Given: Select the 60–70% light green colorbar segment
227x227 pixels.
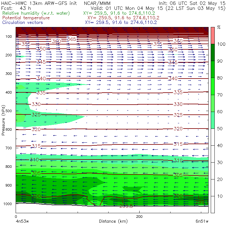Looking at the screenshot, I should (213, 103).
